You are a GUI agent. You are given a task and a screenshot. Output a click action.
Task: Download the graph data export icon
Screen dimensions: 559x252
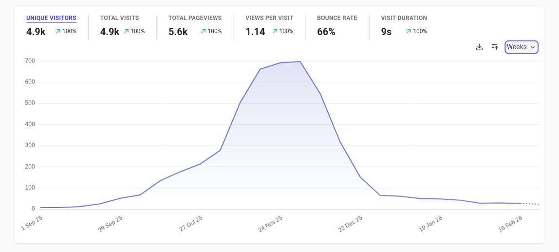[479, 47]
